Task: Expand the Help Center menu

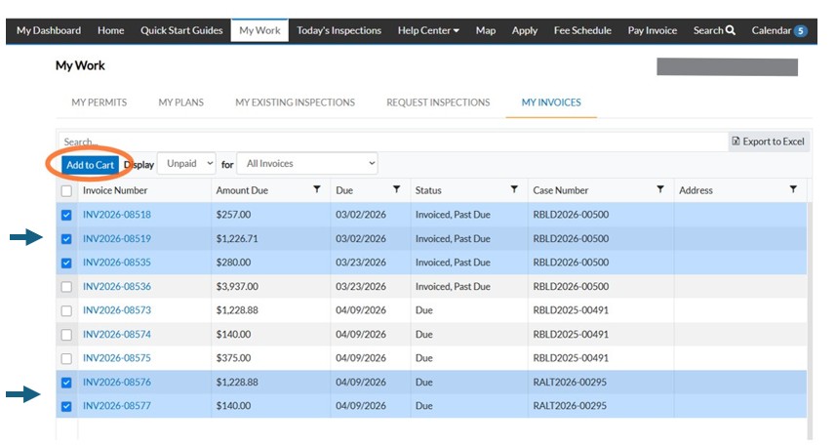Action: [x=428, y=31]
